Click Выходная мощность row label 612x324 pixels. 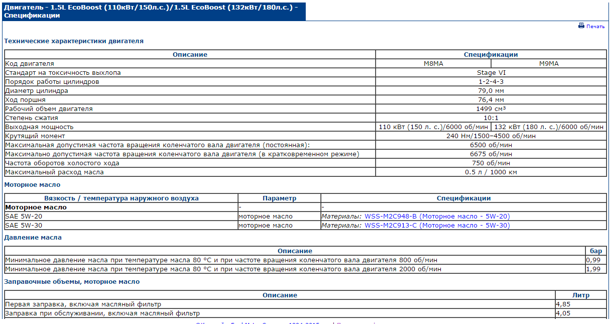coord(39,127)
